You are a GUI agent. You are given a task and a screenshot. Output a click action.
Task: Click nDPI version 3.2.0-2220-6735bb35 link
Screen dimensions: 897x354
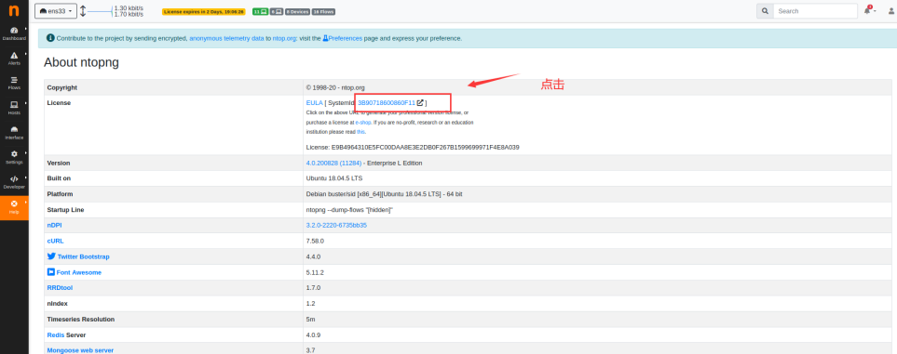[336, 226]
